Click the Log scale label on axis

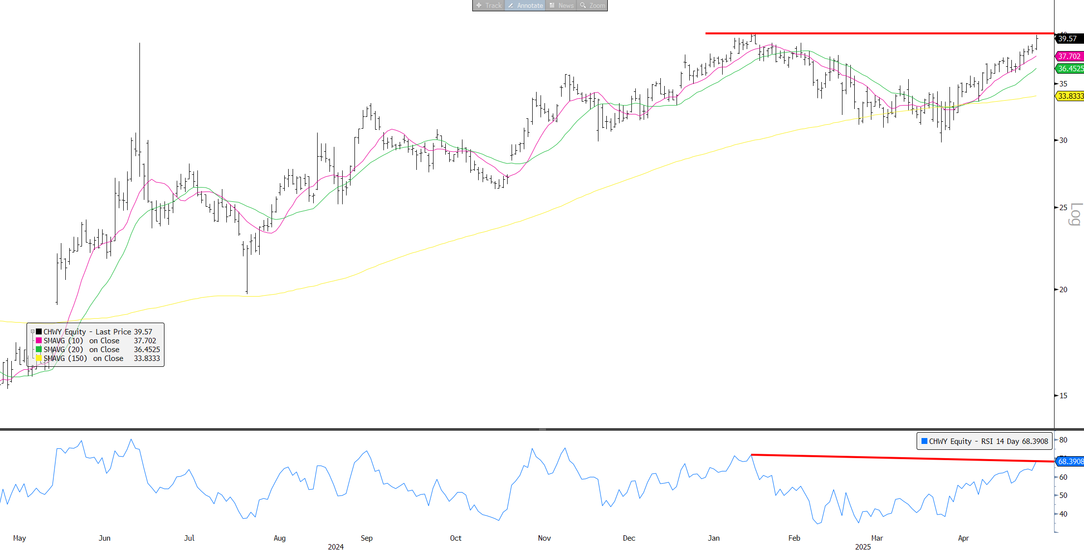(x=1075, y=214)
